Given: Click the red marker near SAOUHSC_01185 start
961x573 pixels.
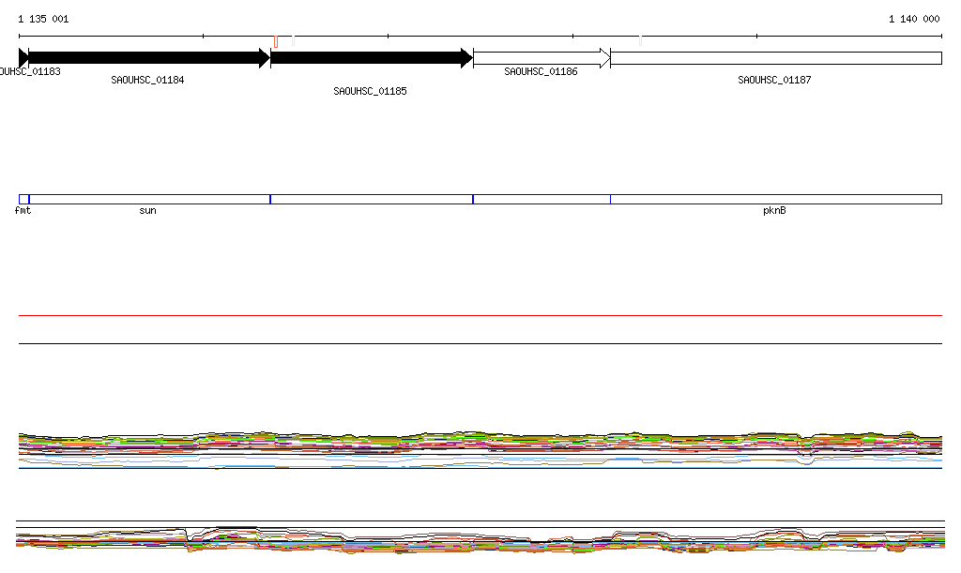Looking at the screenshot, I should 276,41.
